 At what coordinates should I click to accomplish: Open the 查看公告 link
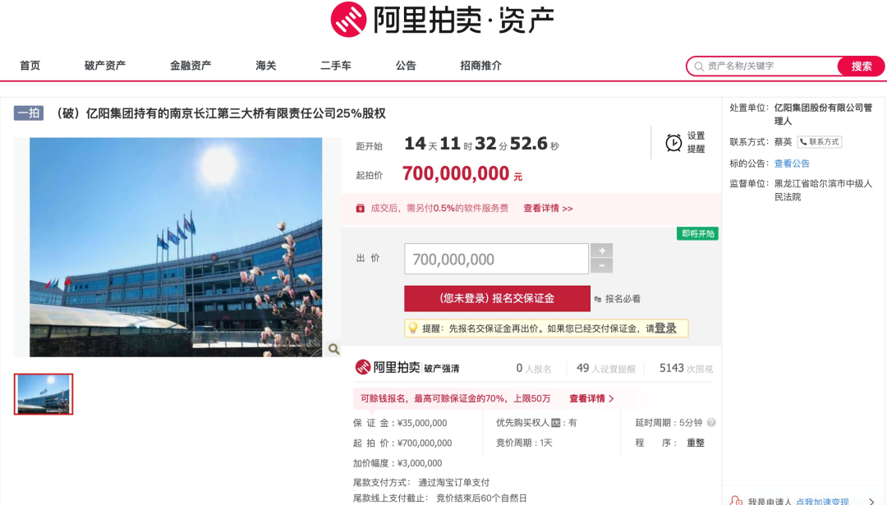792,163
